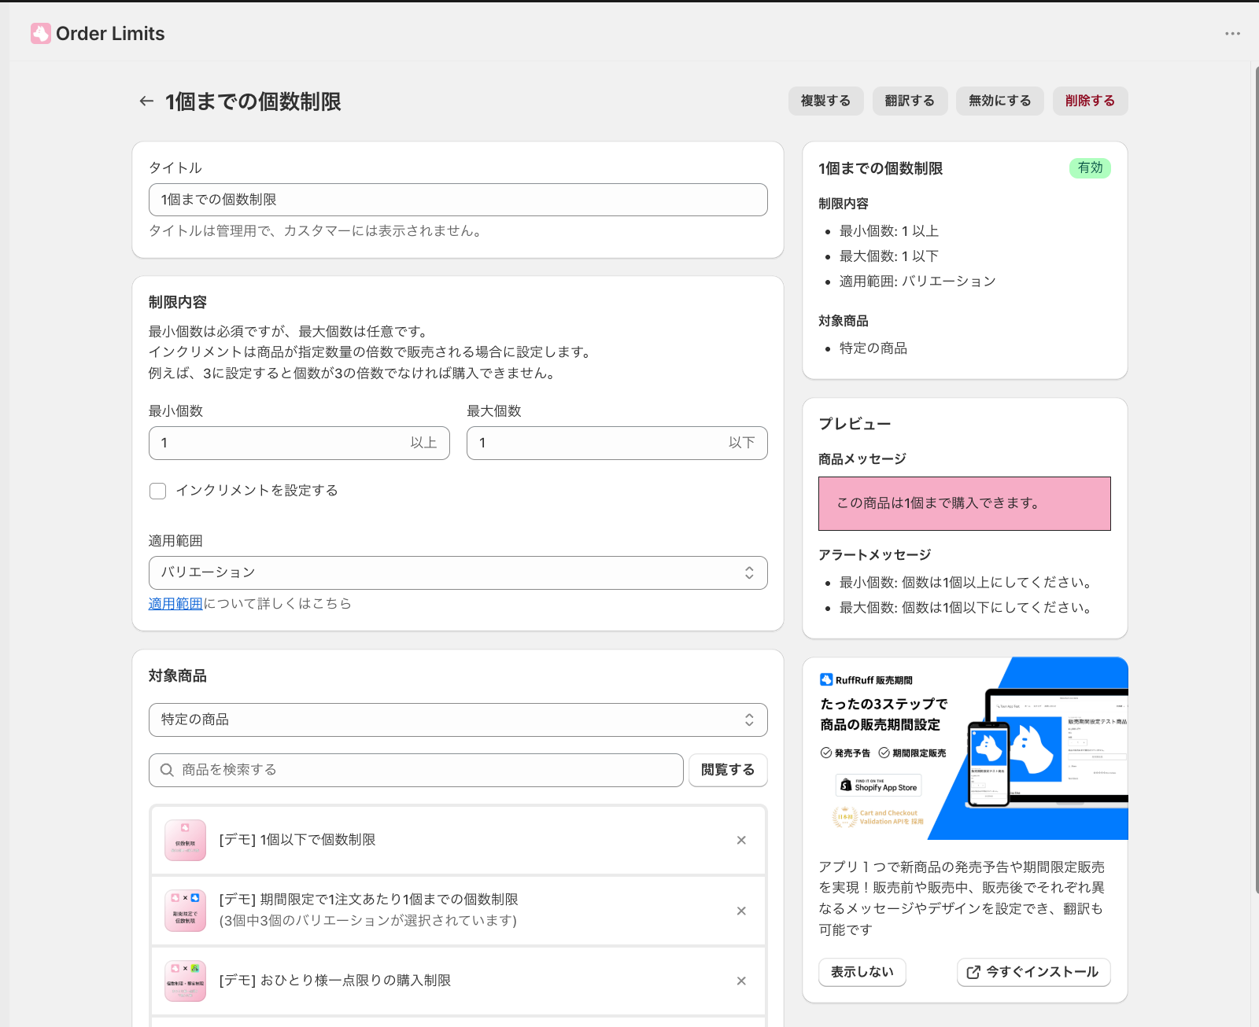Open the three-dot more options menu
Image resolution: width=1259 pixels, height=1027 pixels.
click(1232, 34)
